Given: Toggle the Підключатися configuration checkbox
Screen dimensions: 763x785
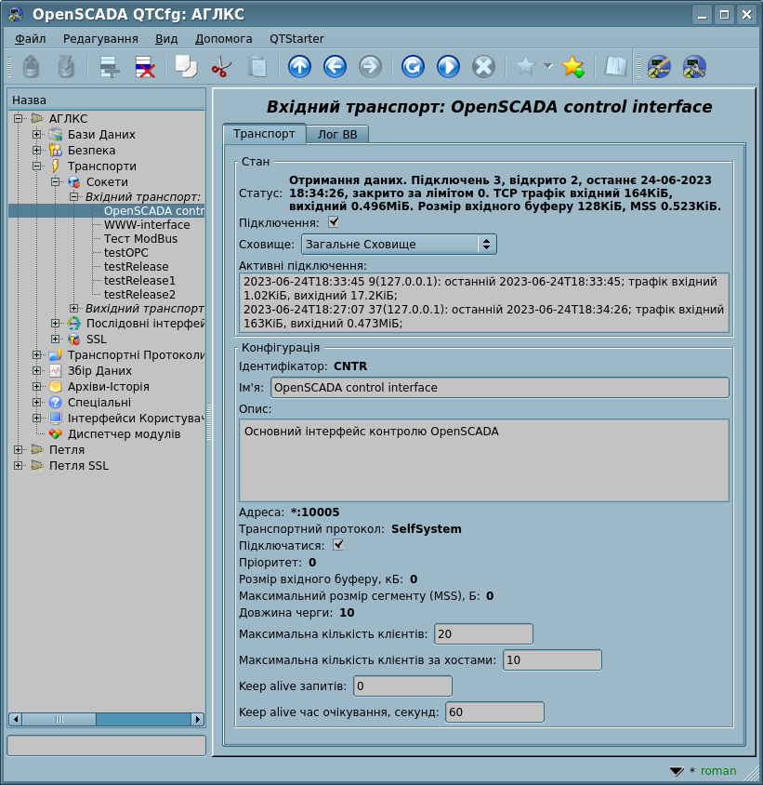Looking at the screenshot, I should [x=338, y=545].
